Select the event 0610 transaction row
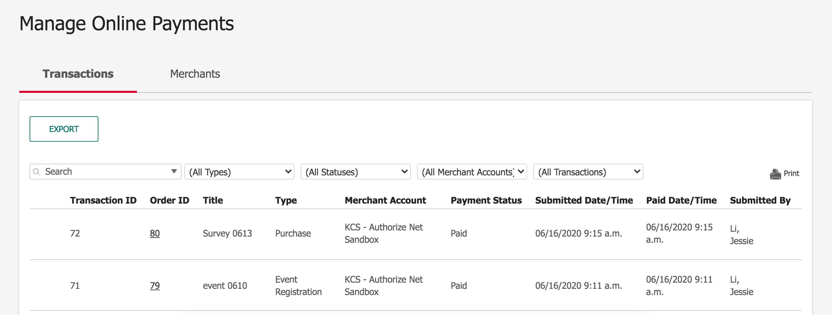The image size is (832, 315). [x=225, y=285]
